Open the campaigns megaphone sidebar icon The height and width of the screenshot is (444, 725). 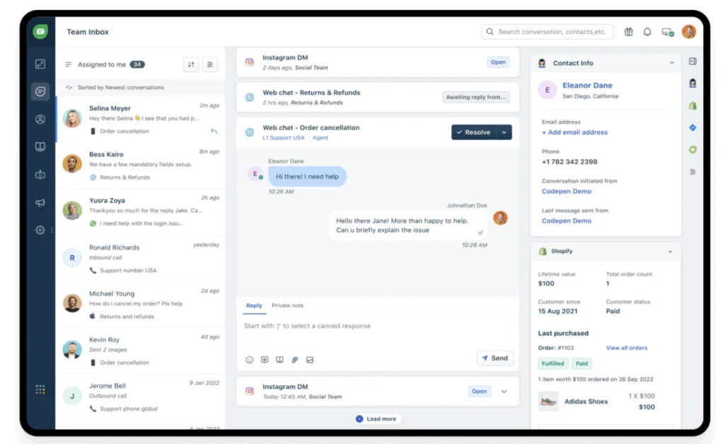click(40, 202)
